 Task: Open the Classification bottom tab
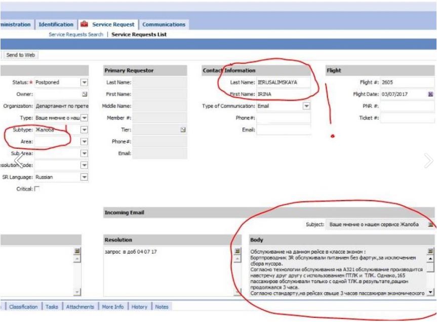(x=23, y=307)
